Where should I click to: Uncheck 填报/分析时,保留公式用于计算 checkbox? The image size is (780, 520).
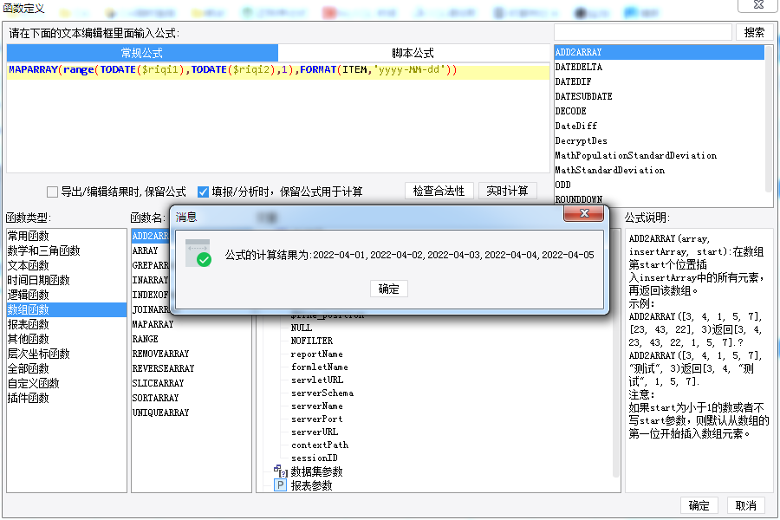click(x=203, y=192)
